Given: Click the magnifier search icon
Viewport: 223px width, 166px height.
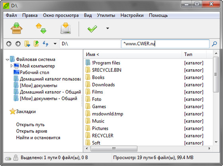Looking at the screenshot, I should (x=215, y=44).
